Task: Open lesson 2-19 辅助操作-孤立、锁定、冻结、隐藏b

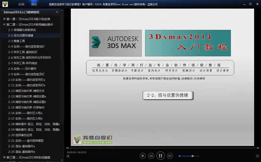Action: [x=34, y=130]
